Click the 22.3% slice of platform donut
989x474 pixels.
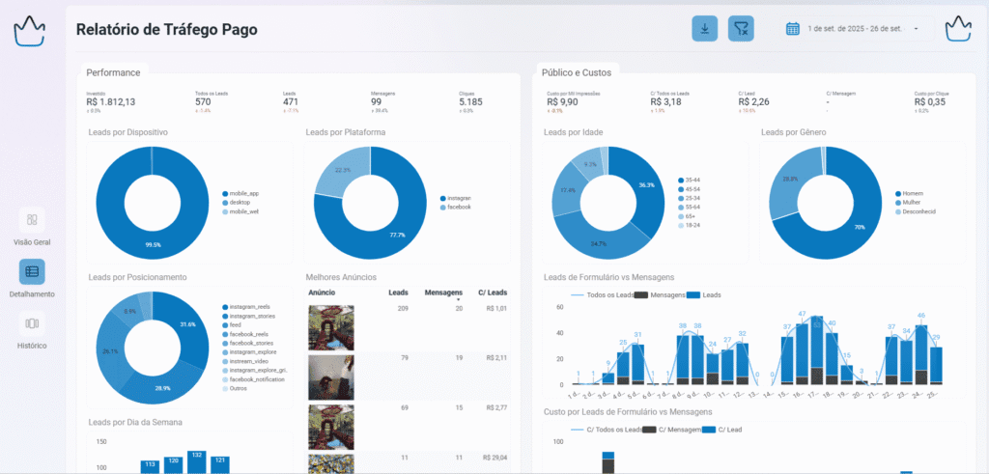pos(343,170)
